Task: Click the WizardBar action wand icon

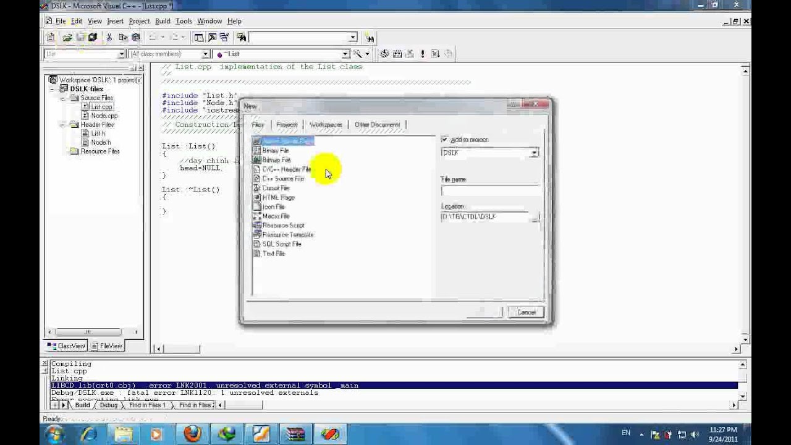Action: tap(357, 54)
